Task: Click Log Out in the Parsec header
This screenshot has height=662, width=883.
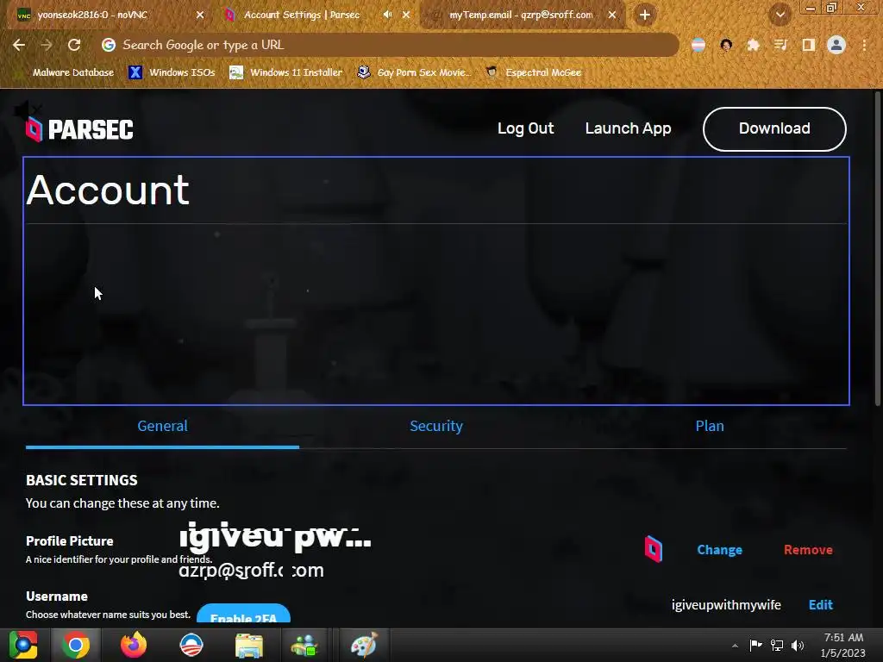Action: coord(525,128)
